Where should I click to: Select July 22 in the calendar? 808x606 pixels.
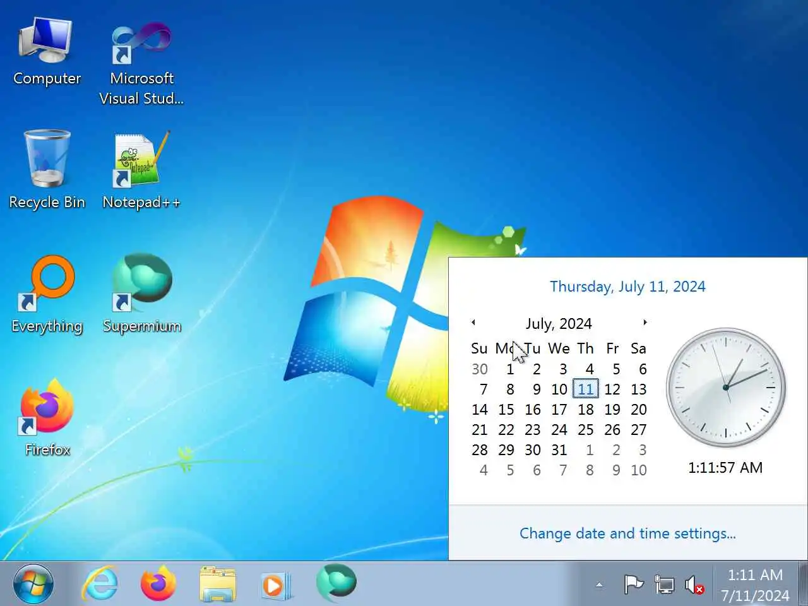[506, 430]
